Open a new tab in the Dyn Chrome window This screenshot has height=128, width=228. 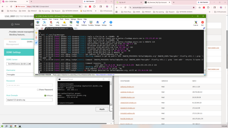point(174,2)
